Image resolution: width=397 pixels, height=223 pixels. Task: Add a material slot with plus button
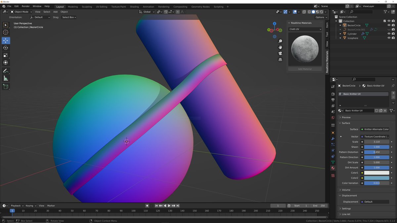(x=393, y=93)
